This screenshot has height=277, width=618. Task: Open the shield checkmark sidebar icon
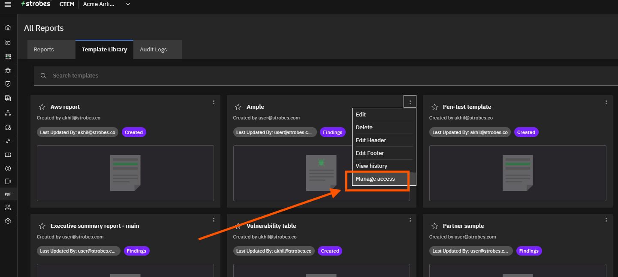click(8, 84)
